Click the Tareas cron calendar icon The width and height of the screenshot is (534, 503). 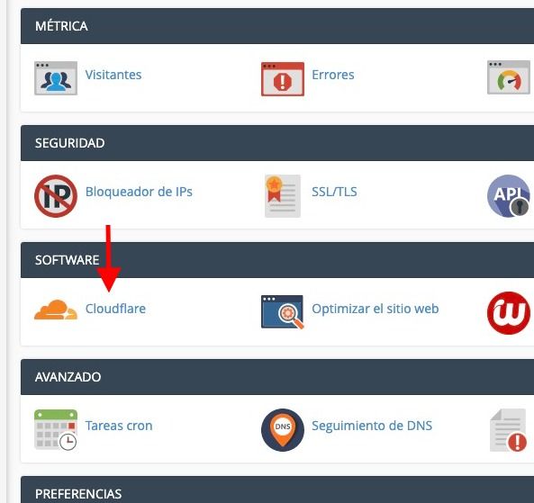(56, 429)
